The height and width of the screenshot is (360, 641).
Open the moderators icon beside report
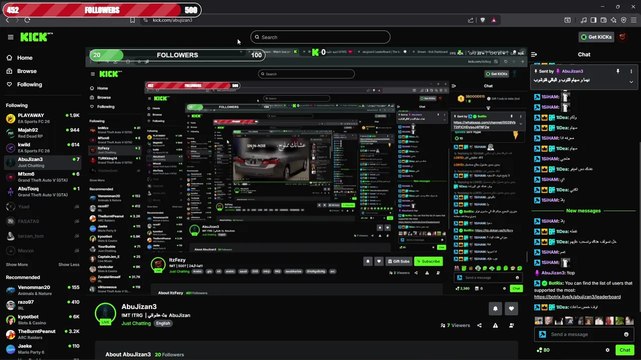point(511,325)
